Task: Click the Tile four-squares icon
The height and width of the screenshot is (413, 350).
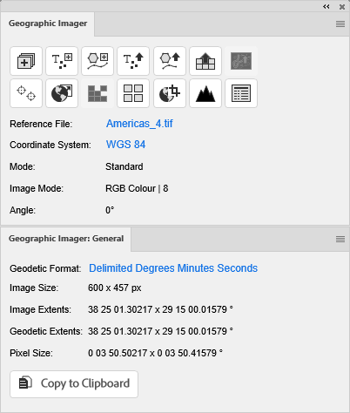Action: pos(133,93)
